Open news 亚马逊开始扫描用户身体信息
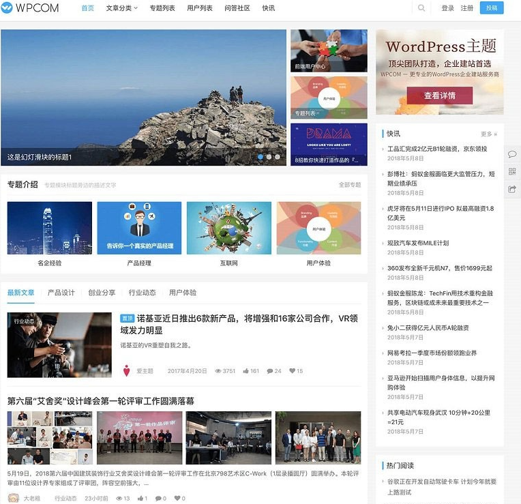Screen dimensions: 521x504 (x=441, y=383)
